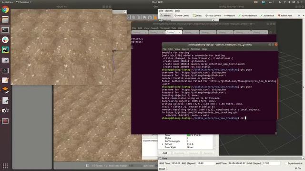The image size is (305, 171).
Task: Open the Sublime Text icon in dock
Action: [x=5, y=90]
